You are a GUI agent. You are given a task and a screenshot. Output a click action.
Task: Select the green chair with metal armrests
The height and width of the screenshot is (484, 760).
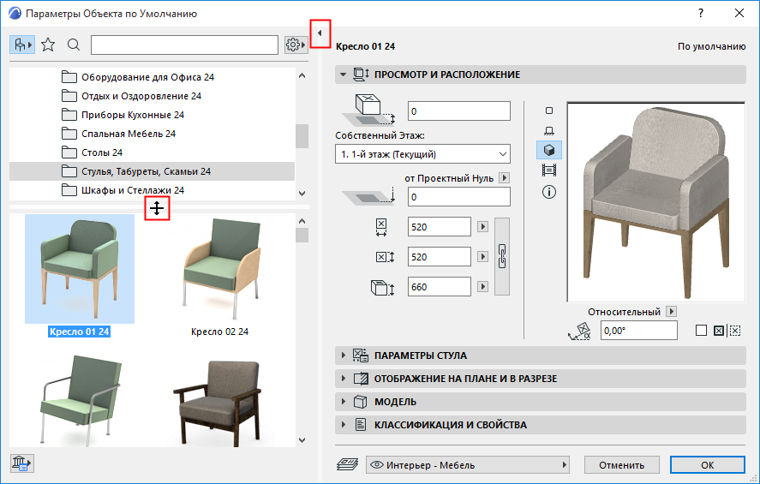pos(80,400)
